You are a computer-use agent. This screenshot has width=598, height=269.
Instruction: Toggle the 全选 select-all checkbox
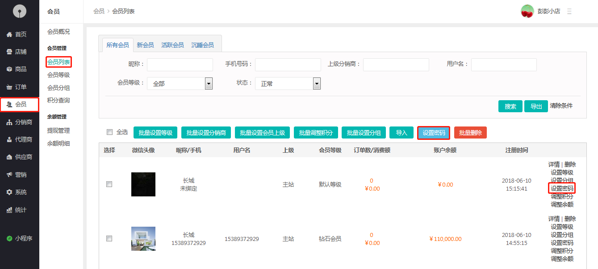point(109,132)
